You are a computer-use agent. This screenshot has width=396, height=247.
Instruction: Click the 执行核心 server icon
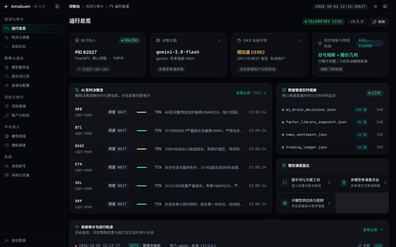pos(77,40)
